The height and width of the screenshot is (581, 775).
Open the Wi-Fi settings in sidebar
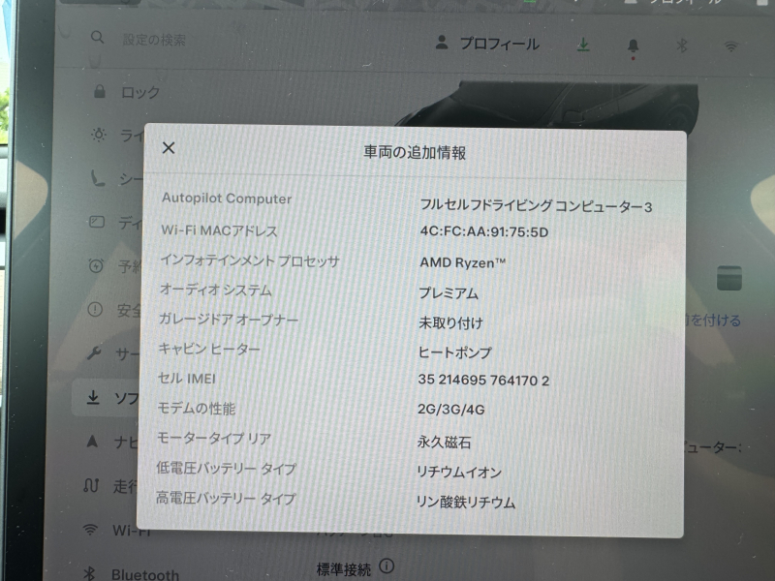click(x=116, y=530)
